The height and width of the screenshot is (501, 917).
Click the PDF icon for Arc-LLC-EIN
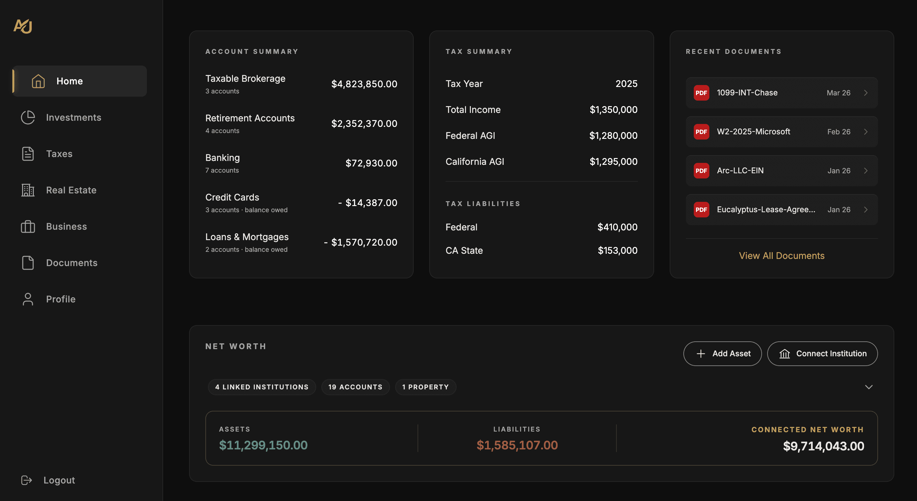coord(701,171)
